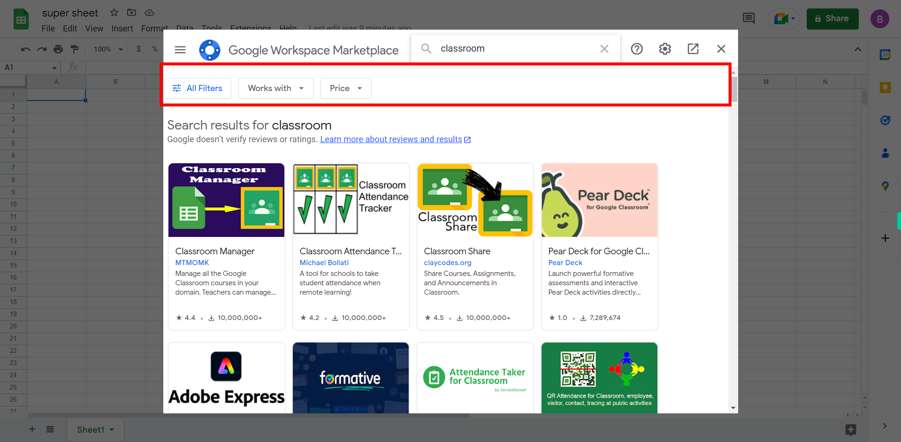Click the Marketplace dialog scroll down arrow

click(733, 408)
